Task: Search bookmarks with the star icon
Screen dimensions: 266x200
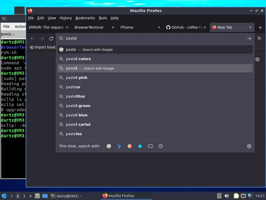Action: tap(140, 146)
